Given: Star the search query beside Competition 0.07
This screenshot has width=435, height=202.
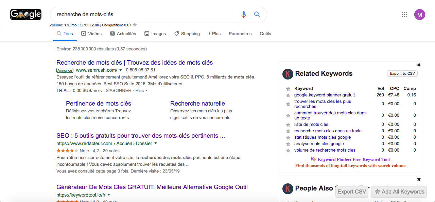Looking at the screenshot, I should point(135,25).
